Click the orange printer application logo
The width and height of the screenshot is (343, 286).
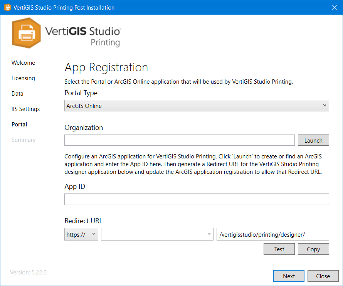26,33
